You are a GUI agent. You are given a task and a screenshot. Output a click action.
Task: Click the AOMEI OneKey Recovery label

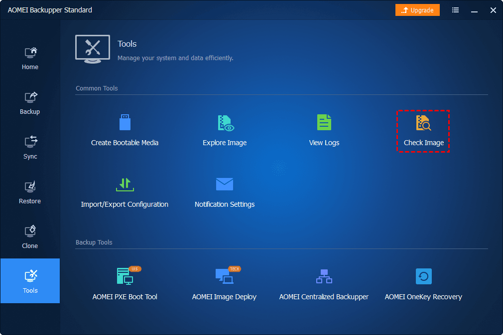pos(423,297)
